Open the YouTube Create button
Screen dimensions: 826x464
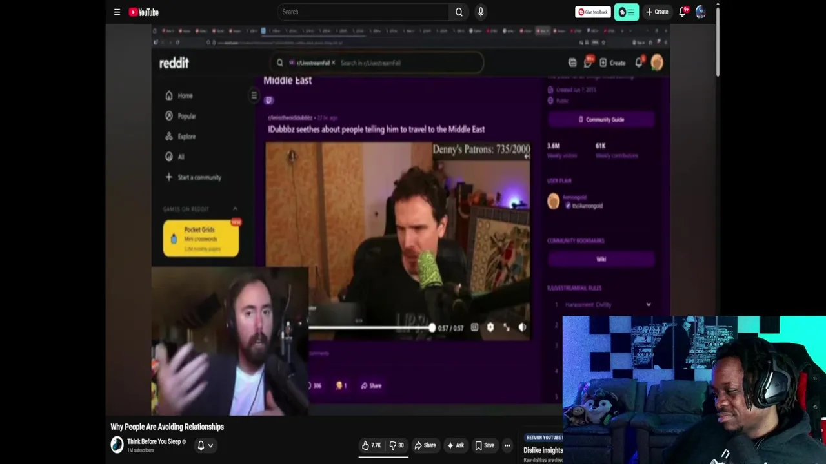[657, 12]
